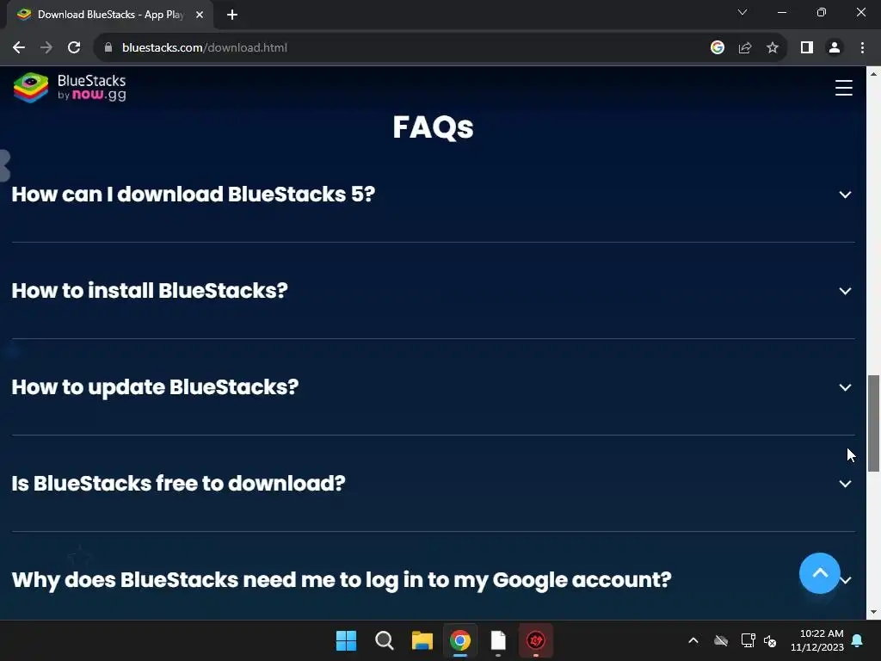The width and height of the screenshot is (881, 661).
Task: Select the Download BlueStacks browser tab
Action: 109,15
